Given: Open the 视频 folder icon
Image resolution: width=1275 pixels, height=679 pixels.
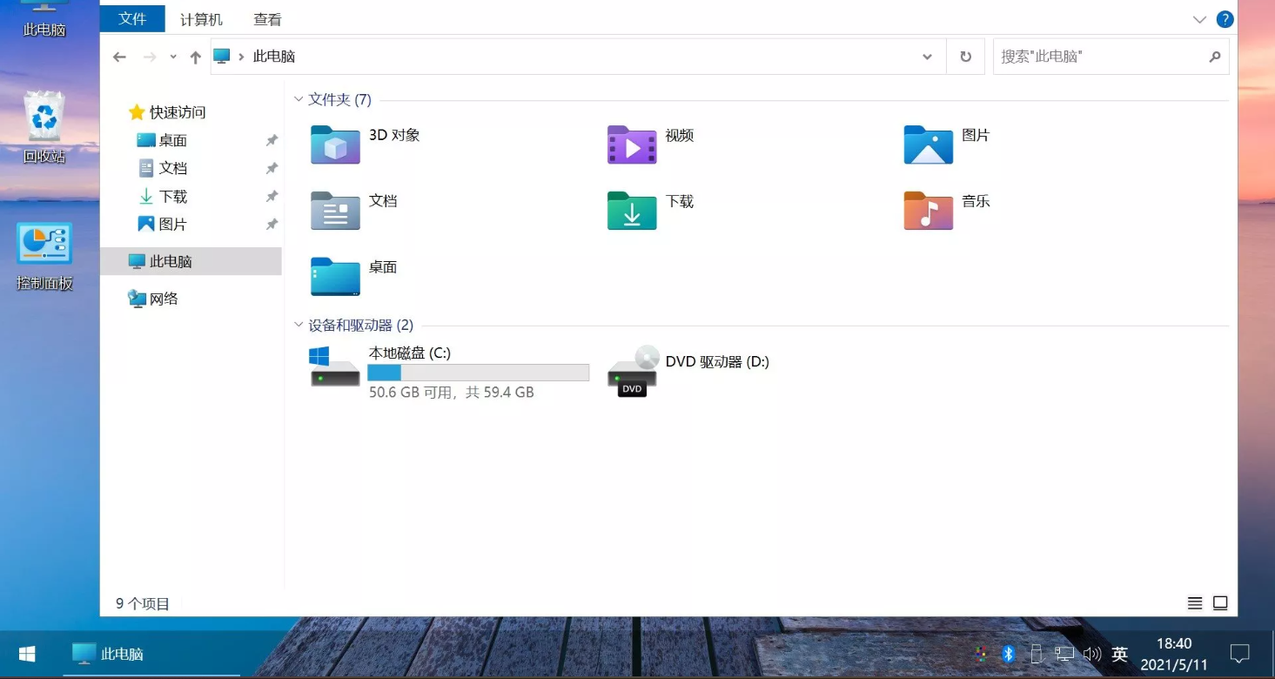Looking at the screenshot, I should (x=632, y=145).
